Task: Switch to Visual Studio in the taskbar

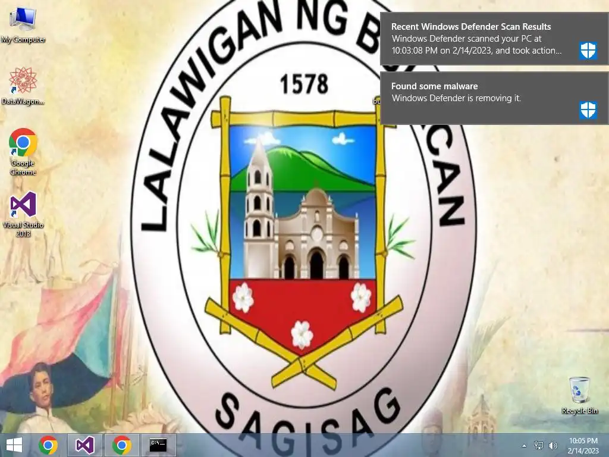Action: [x=84, y=445]
